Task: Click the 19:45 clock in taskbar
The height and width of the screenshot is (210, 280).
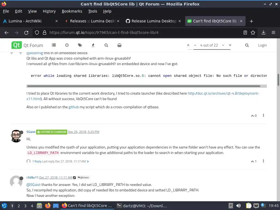Action: pos(273,206)
